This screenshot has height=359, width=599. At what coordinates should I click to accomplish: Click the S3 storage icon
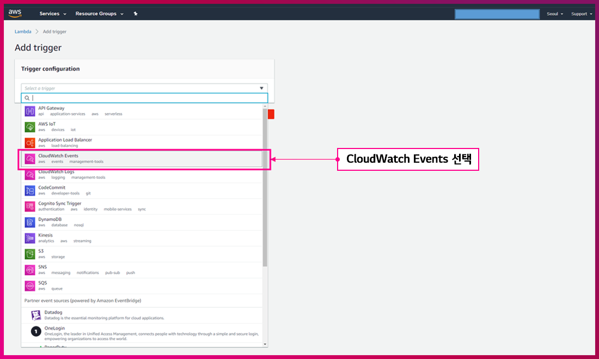tap(29, 253)
